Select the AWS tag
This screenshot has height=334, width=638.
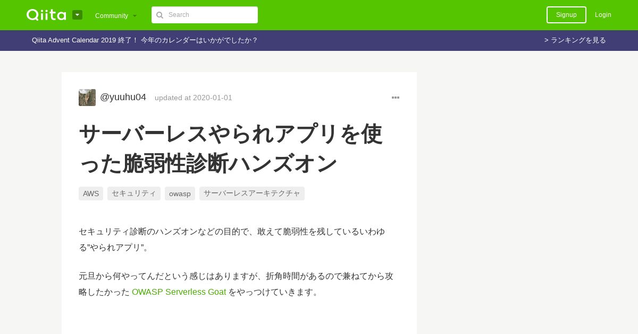(x=91, y=194)
